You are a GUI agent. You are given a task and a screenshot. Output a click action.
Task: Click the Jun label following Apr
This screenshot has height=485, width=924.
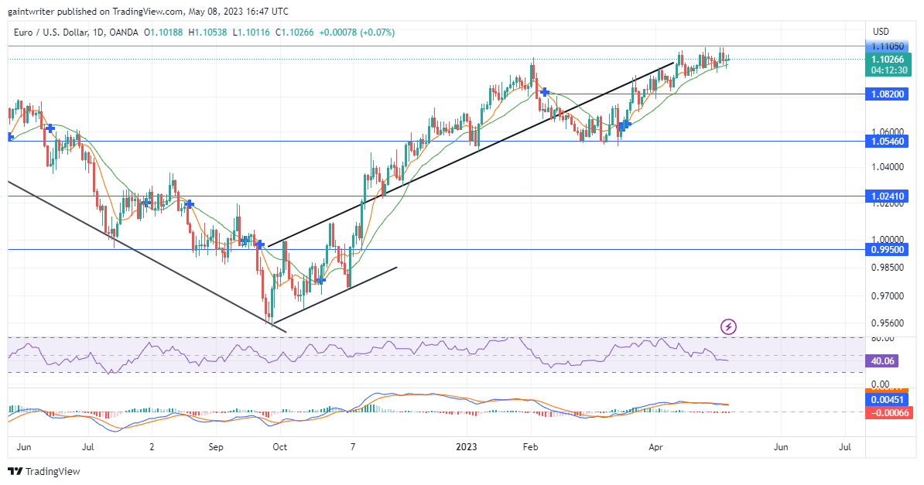[781, 447]
